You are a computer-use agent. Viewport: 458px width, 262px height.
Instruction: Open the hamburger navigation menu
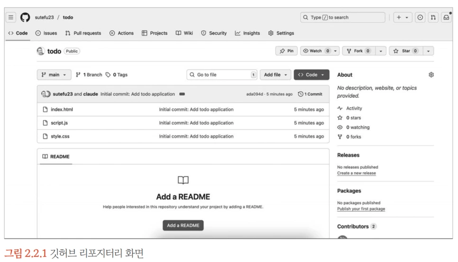click(11, 17)
